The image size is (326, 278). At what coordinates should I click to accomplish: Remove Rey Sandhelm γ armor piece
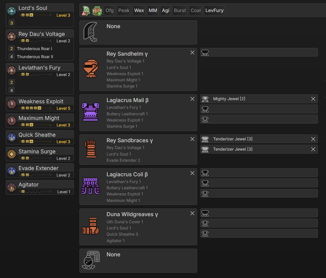[192, 53]
